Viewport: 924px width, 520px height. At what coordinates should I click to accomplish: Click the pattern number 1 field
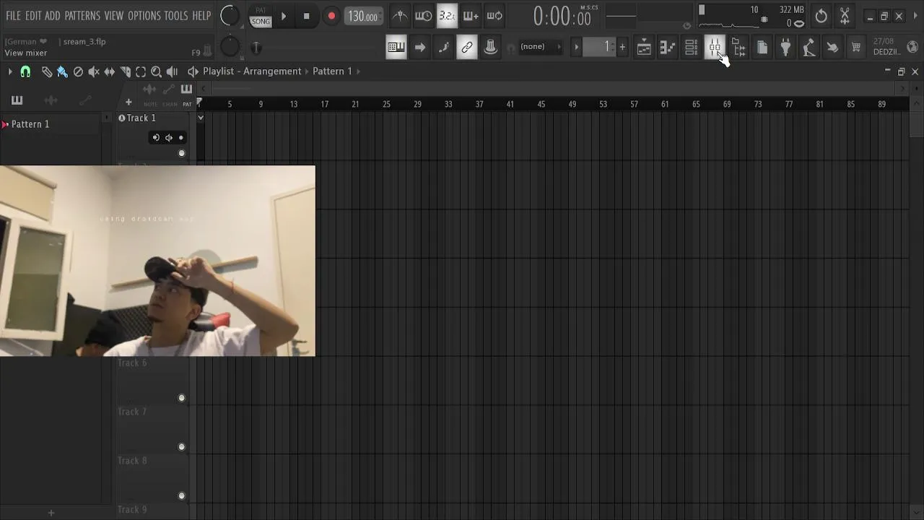[x=599, y=47]
